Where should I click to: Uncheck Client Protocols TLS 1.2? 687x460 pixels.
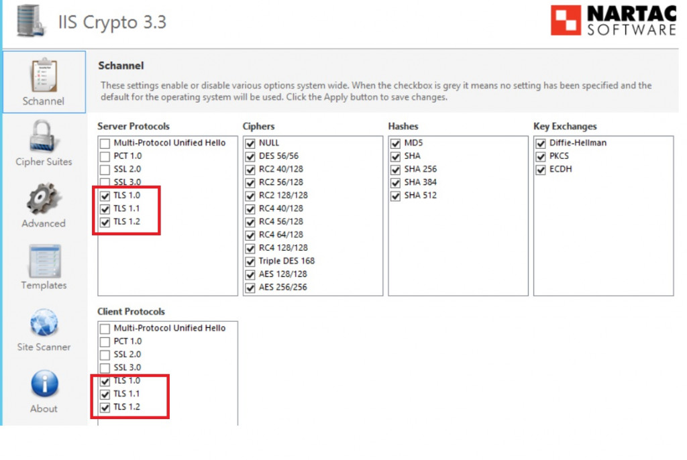point(105,408)
